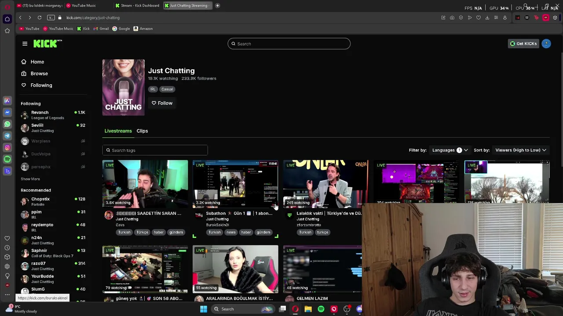Open Discord from the Windows taskbar
The image size is (563, 316).
point(359,309)
